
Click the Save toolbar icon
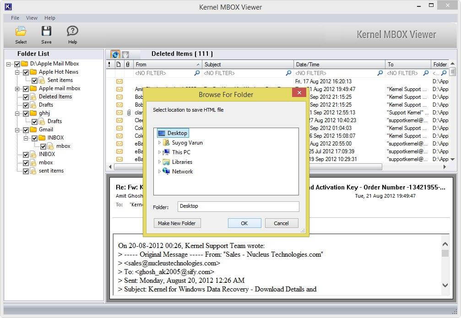pyautogui.click(x=46, y=35)
